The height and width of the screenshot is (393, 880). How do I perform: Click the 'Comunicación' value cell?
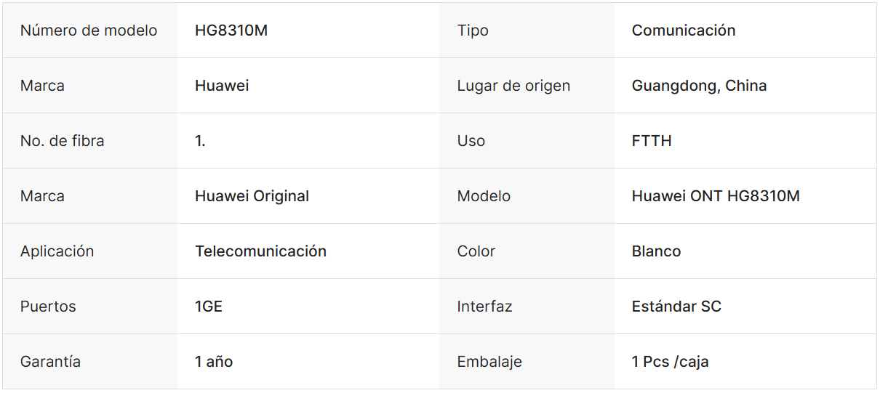683,31
